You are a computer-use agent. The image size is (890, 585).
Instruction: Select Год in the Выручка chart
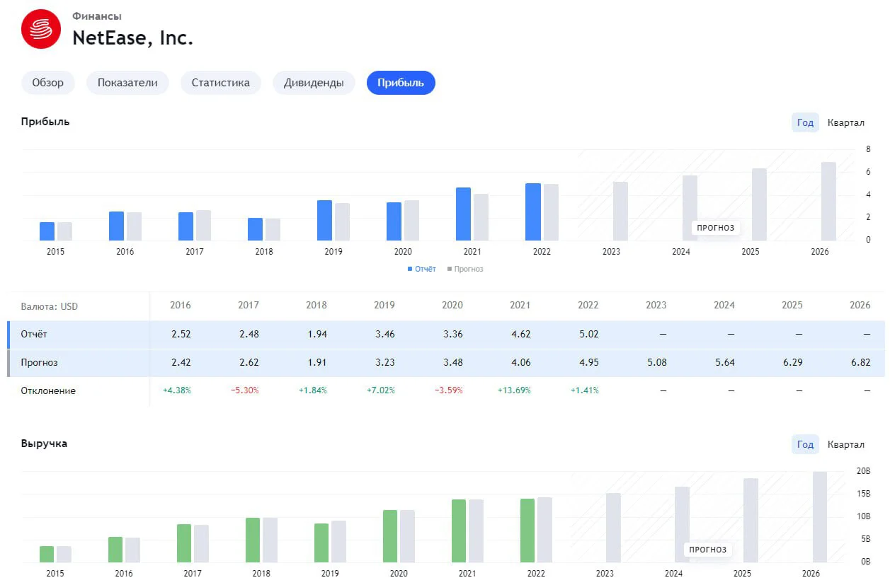pos(805,444)
